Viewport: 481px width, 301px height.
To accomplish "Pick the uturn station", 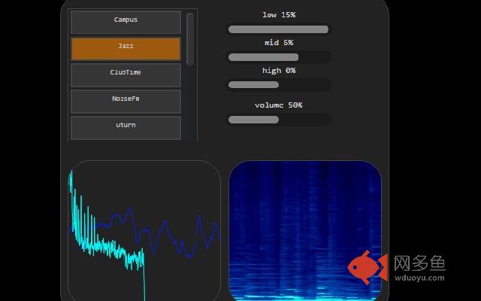I will (x=126, y=128).
